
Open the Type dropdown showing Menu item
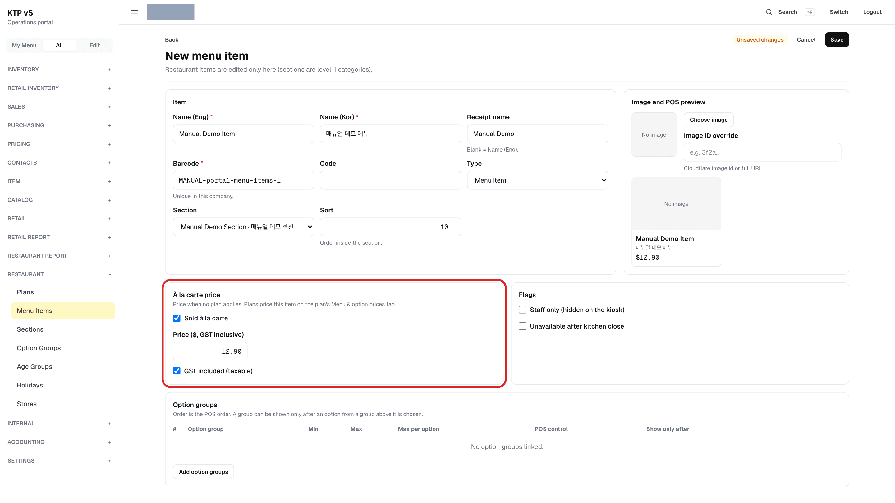pyautogui.click(x=538, y=180)
